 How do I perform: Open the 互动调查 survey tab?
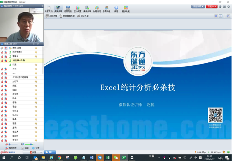click(78, 9)
